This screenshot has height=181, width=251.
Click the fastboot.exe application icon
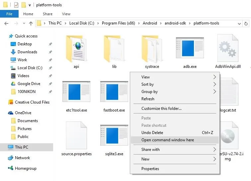[114, 92]
